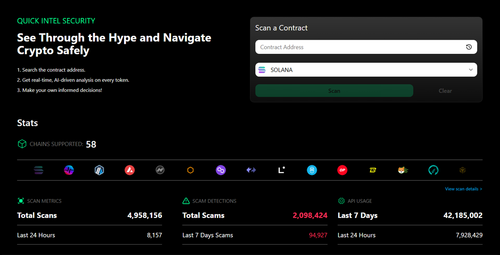Focus the Contract Address input field

(x=366, y=47)
